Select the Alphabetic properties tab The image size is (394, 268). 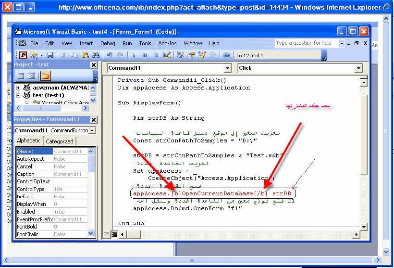click(x=29, y=140)
